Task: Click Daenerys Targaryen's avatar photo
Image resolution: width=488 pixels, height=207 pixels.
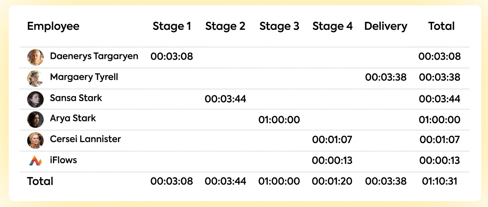Action: pyautogui.click(x=35, y=57)
